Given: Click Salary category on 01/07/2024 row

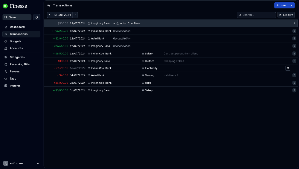Looking at the screenshot, I should click(x=147, y=90).
